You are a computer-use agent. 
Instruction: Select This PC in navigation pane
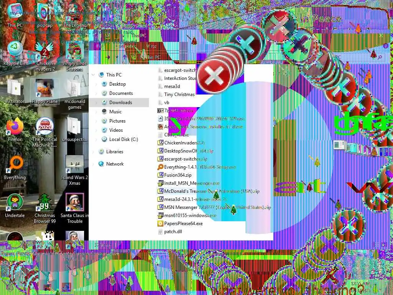point(114,75)
